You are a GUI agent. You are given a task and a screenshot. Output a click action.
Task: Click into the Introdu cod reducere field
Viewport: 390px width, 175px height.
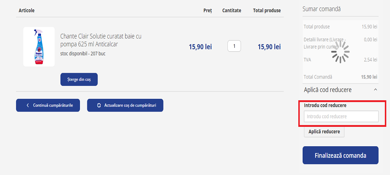pos(341,116)
